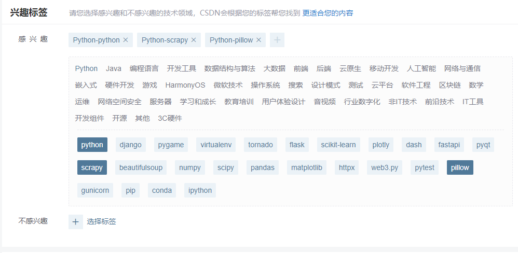Select the tornado tag
Screen dimensions: 518x253
click(261, 145)
